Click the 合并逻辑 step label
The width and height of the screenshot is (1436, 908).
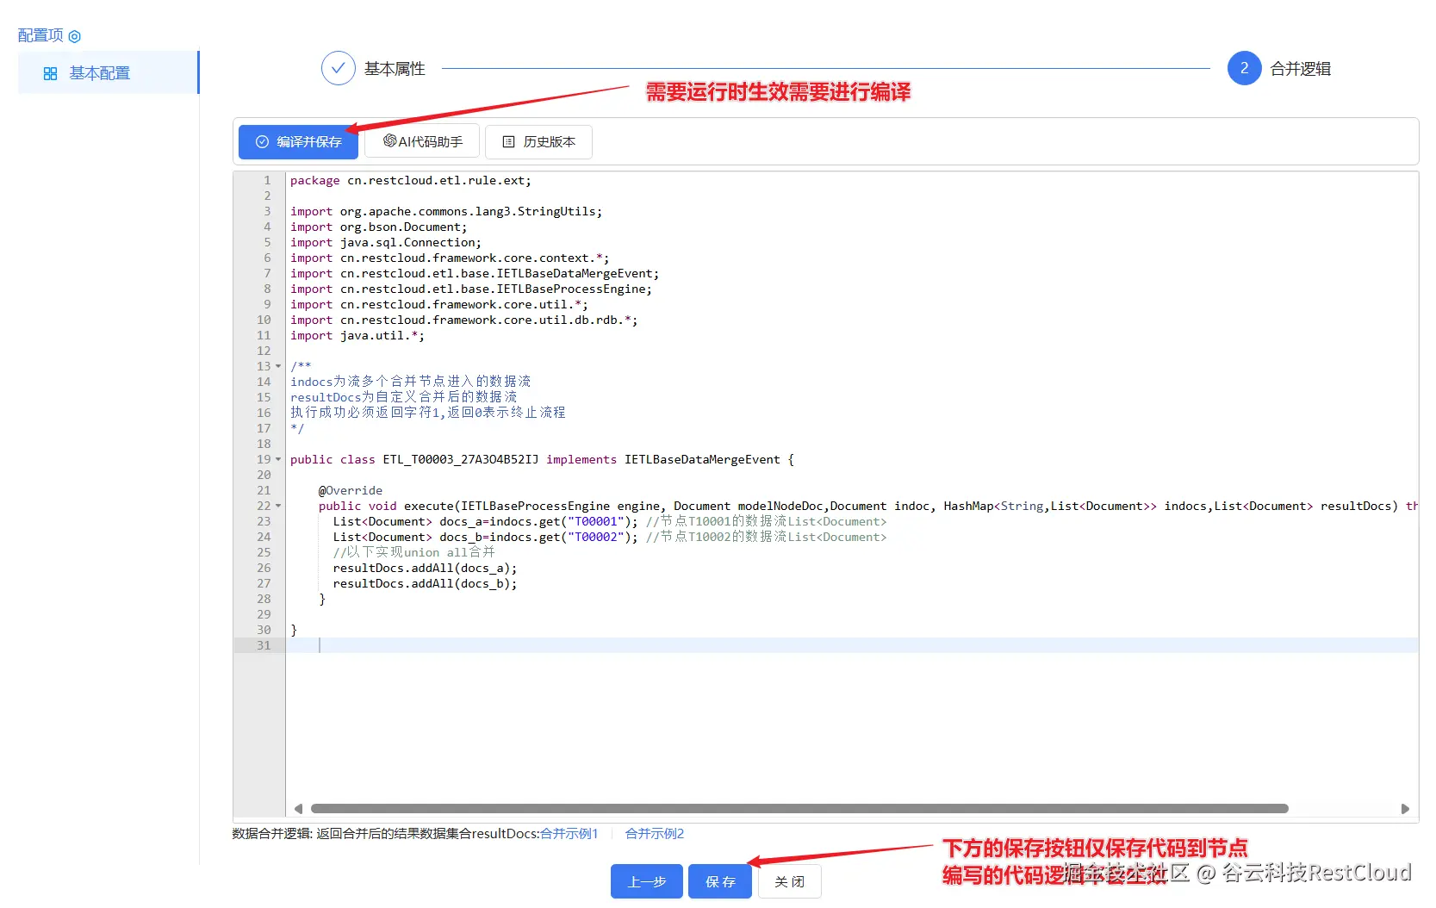click(1301, 69)
